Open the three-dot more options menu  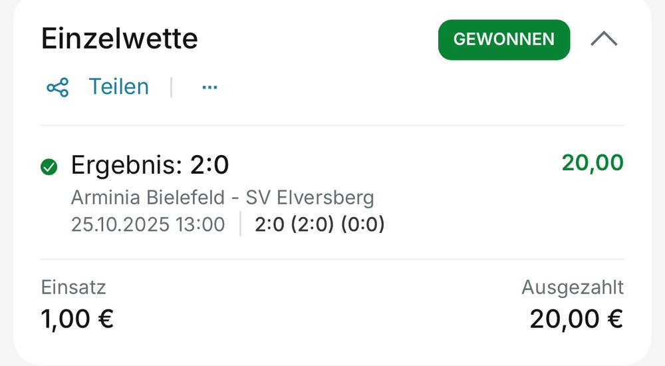coord(209,87)
